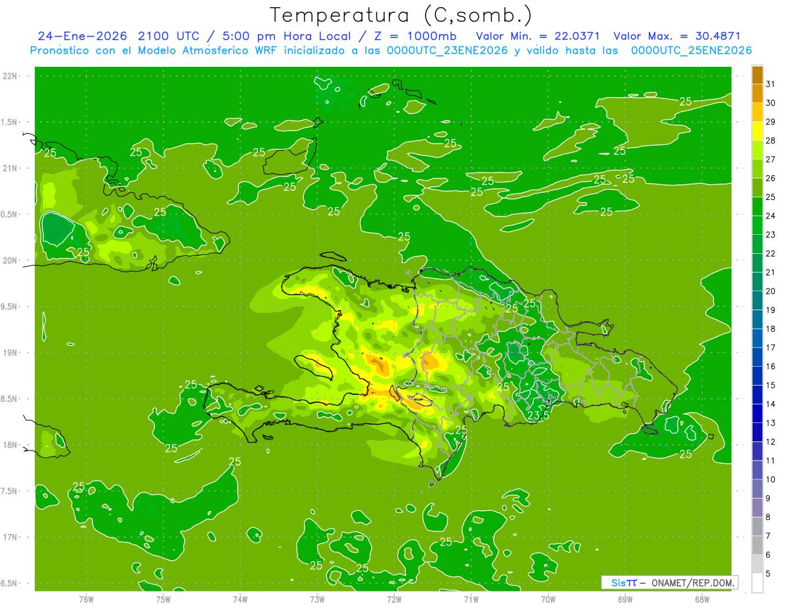Click the '69W' longitude axis label

tap(625, 599)
